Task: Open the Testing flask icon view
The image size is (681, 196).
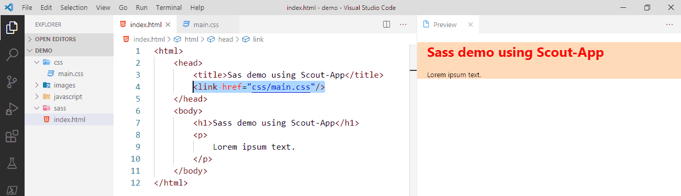Action: [12, 163]
